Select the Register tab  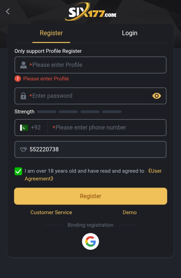pos(51,33)
